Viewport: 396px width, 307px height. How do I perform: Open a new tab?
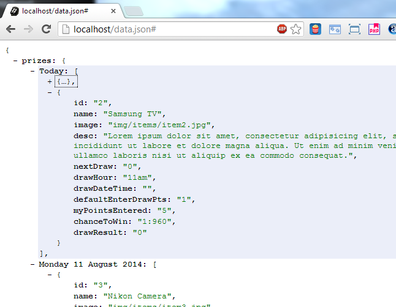pos(134,10)
